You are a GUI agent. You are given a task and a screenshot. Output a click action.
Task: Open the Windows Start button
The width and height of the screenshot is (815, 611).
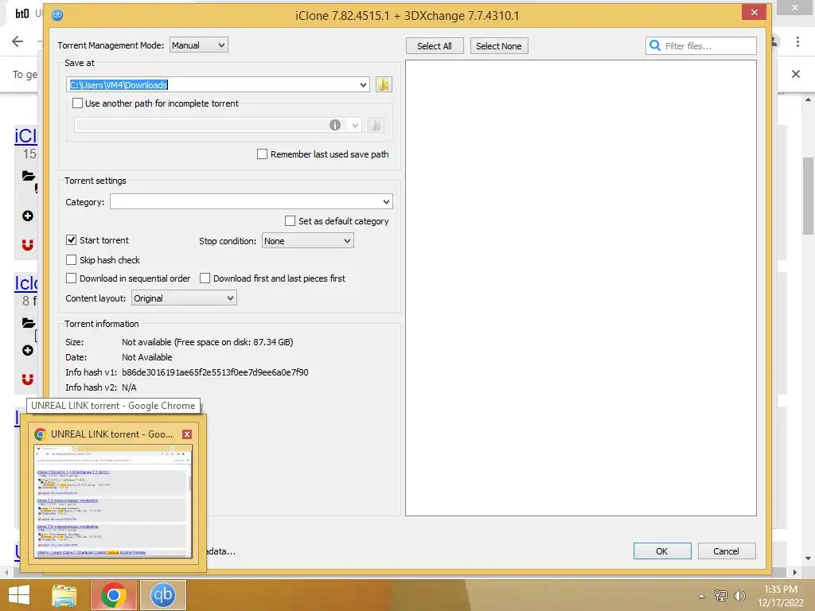(x=19, y=595)
